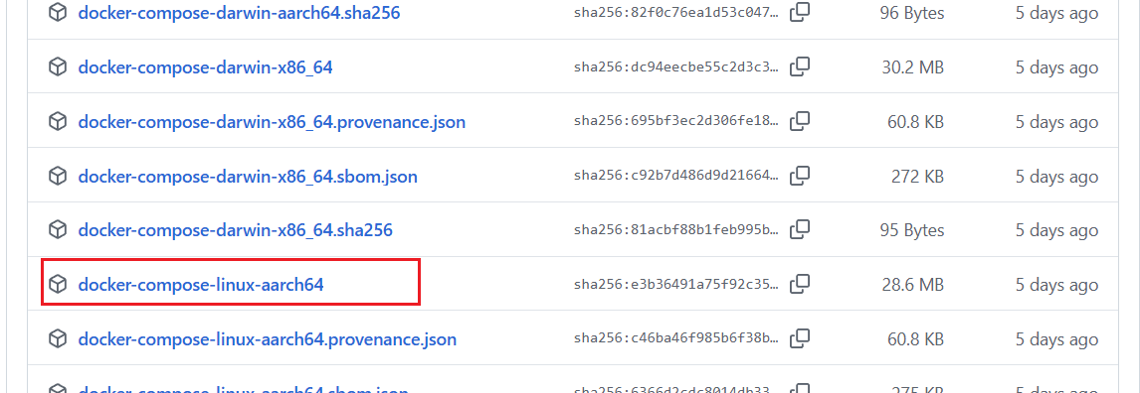Download docker-compose-linux-aarch64 binary
Image resolution: width=1140 pixels, height=393 pixels.
point(201,284)
